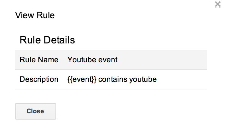225x124 pixels.
Task: Click the word View in dialog title
Action: pyautogui.click(x=25, y=15)
